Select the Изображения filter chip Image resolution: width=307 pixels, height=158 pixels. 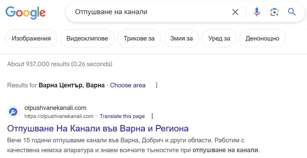point(31,38)
